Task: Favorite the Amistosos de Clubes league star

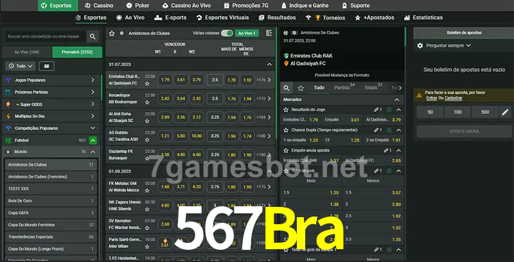Action: click(112, 32)
